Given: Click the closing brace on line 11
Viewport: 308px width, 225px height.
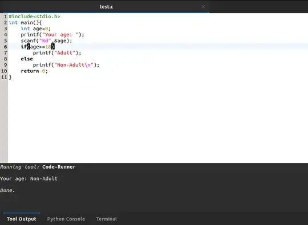Looking at the screenshot, I should tap(10, 77).
